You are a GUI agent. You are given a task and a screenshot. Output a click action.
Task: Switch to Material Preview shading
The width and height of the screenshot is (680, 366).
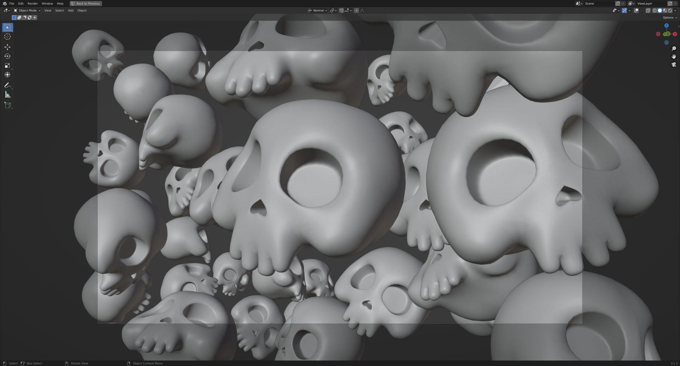pyautogui.click(x=665, y=11)
